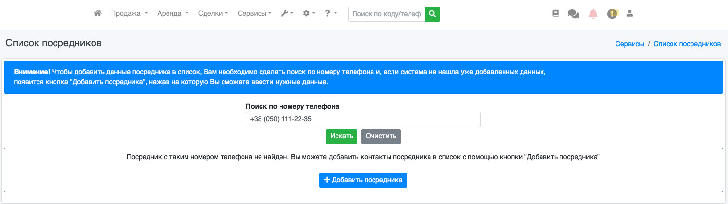Image resolution: width=728 pixels, height=204 pixels.
Task: Show notifications via the bell icon
Action: (x=593, y=14)
